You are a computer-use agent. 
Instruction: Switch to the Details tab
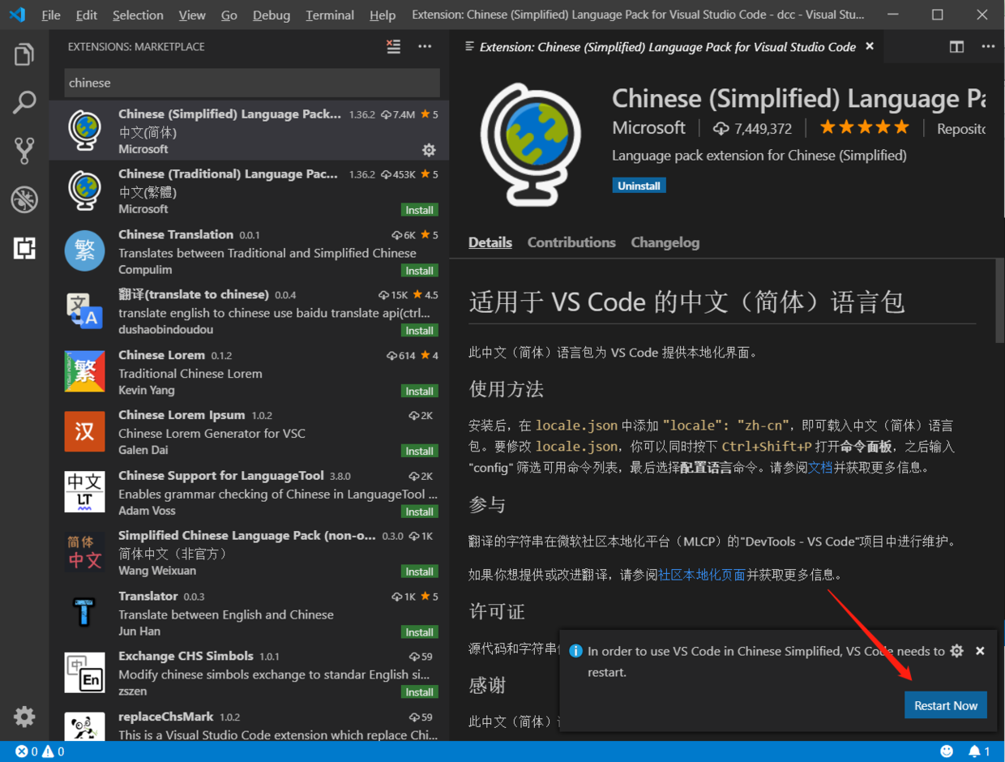coord(490,242)
